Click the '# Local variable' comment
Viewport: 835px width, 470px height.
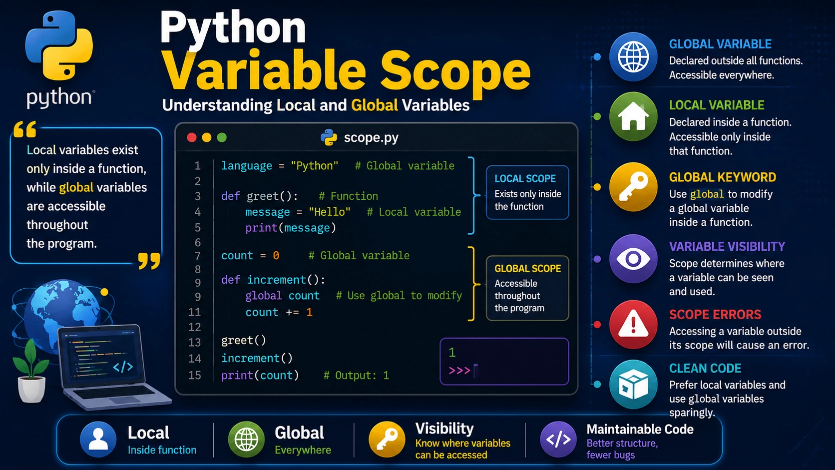tap(414, 212)
